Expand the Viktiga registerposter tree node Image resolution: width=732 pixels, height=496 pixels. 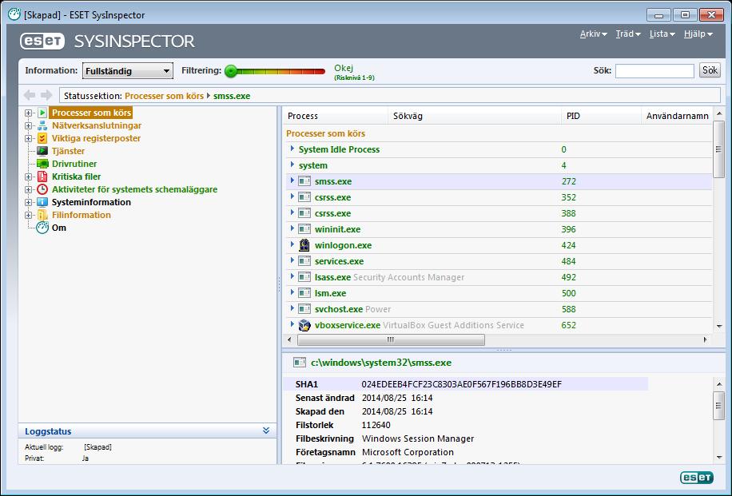(x=29, y=139)
